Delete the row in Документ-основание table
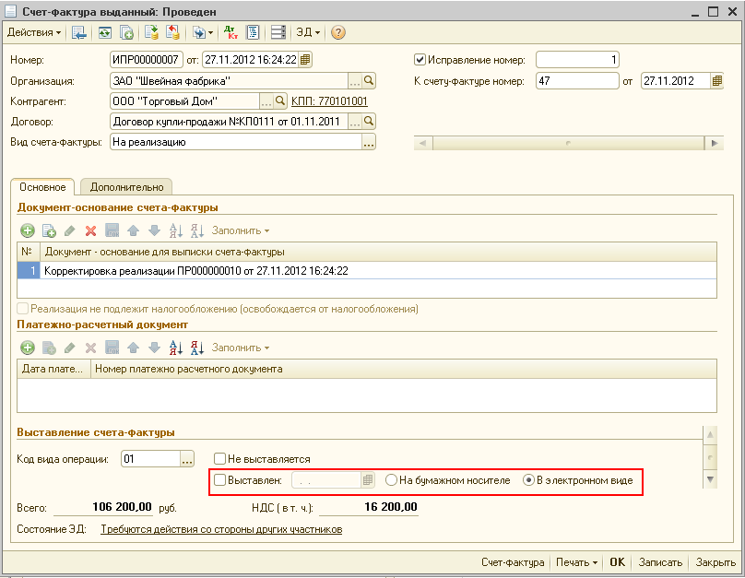The width and height of the screenshot is (745, 578). (x=90, y=230)
